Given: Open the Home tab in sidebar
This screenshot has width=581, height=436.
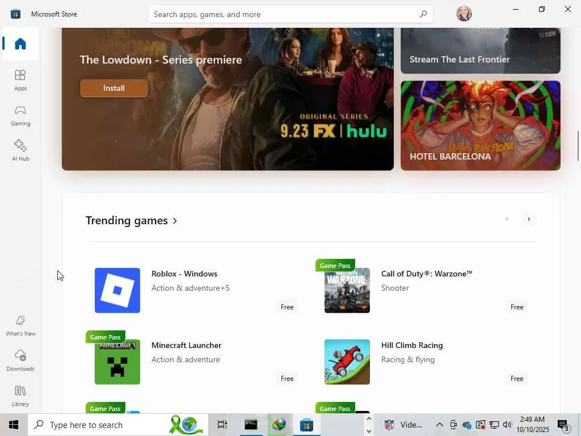Looking at the screenshot, I should (x=20, y=44).
